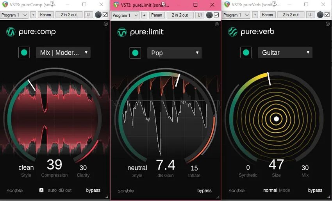The width and height of the screenshot is (332, 201).
Task: Click the wet/dry knob in pureVerb toolbar
Action: (320, 15)
